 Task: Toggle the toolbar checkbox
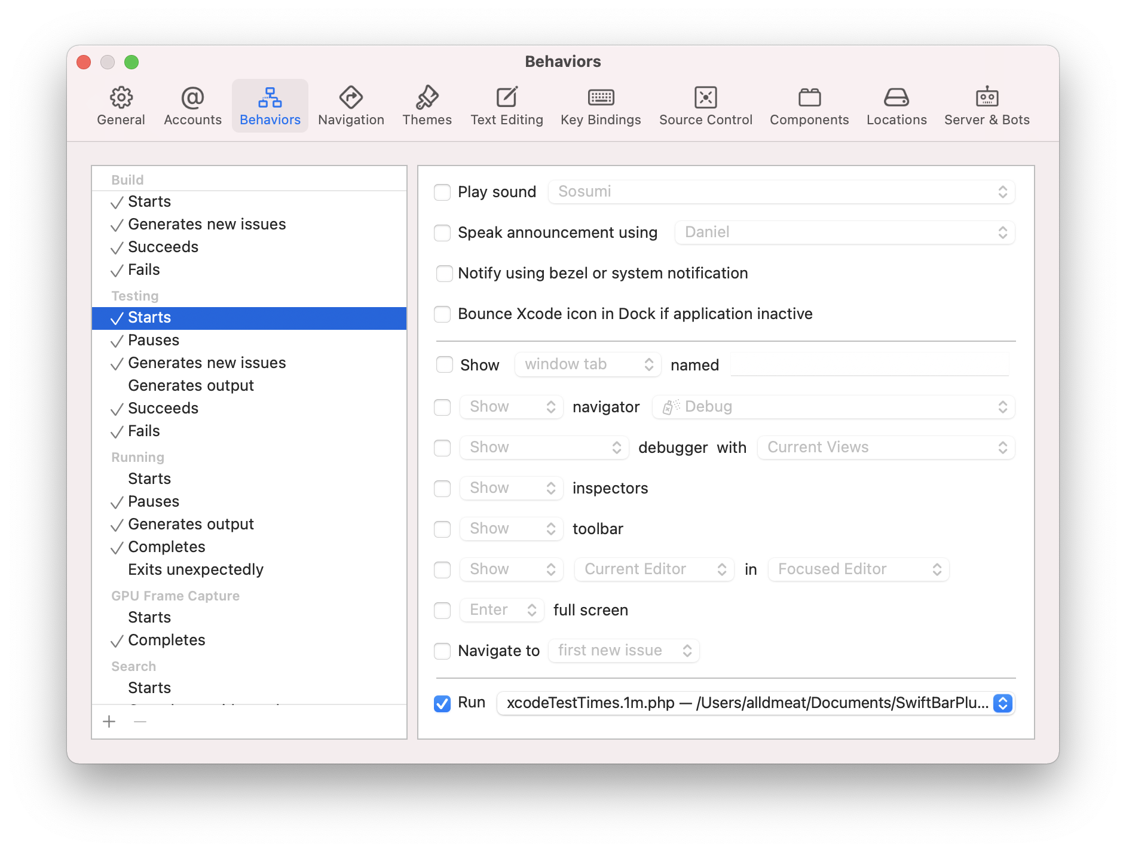pyautogui.click(x=442, y=529)
